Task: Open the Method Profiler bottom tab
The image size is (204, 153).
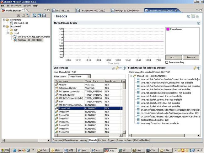Action: coord(142,140)
